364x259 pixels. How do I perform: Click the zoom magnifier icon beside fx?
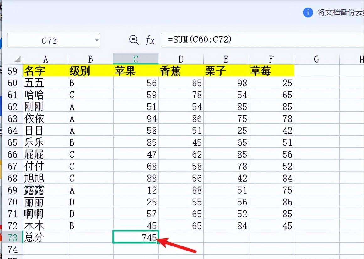(x=134, y=40)
